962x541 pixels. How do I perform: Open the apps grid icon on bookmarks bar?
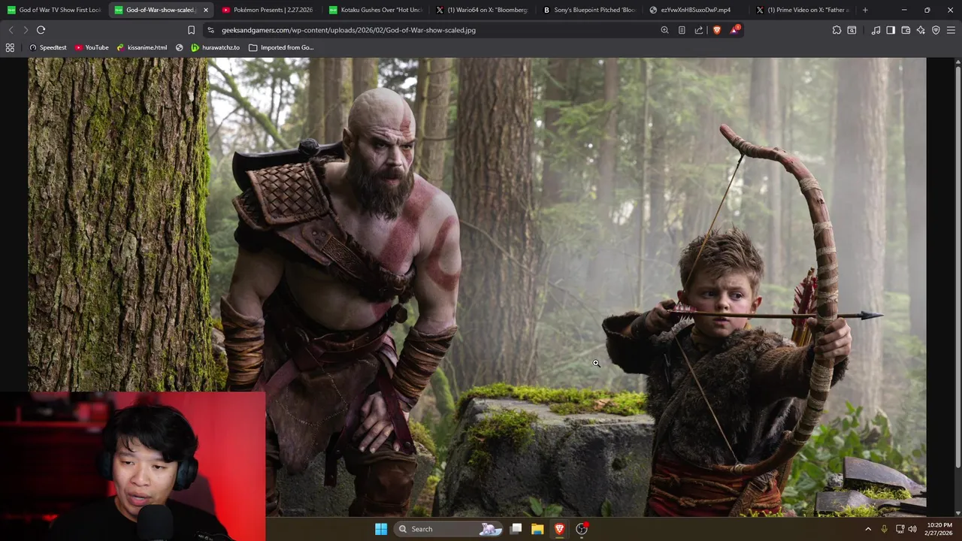tap(10, 47)
